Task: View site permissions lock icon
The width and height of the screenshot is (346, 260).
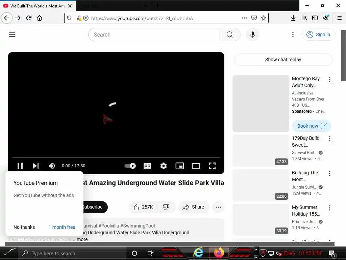Action: click(x=79, y=18)
